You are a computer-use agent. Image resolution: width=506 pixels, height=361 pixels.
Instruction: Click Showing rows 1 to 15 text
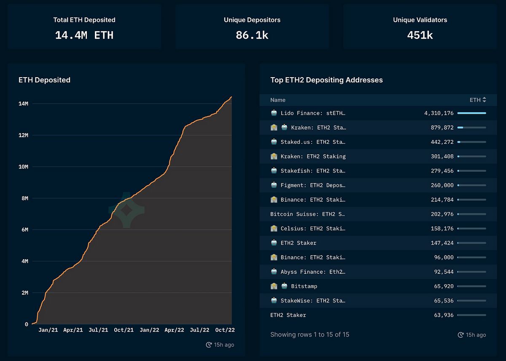[x=310, y=334]
